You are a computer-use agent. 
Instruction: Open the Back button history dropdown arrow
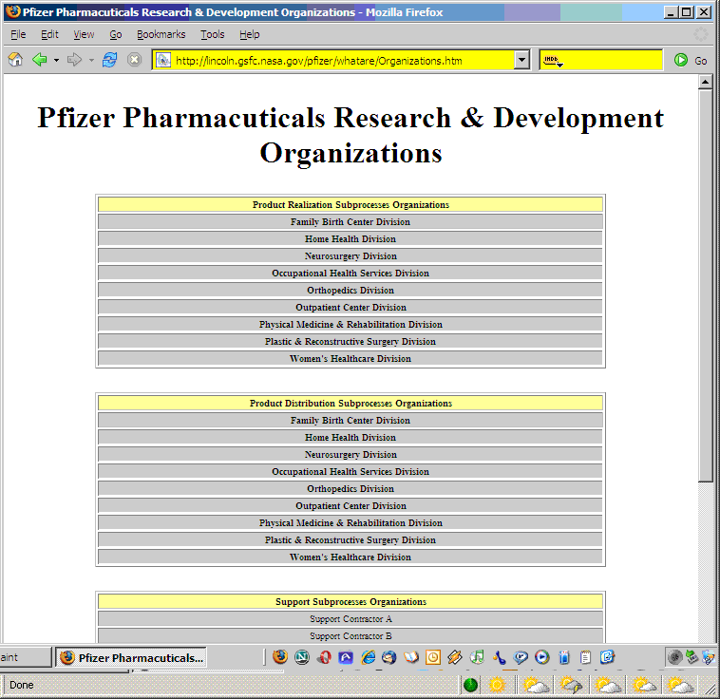click(x=56, y=60)
